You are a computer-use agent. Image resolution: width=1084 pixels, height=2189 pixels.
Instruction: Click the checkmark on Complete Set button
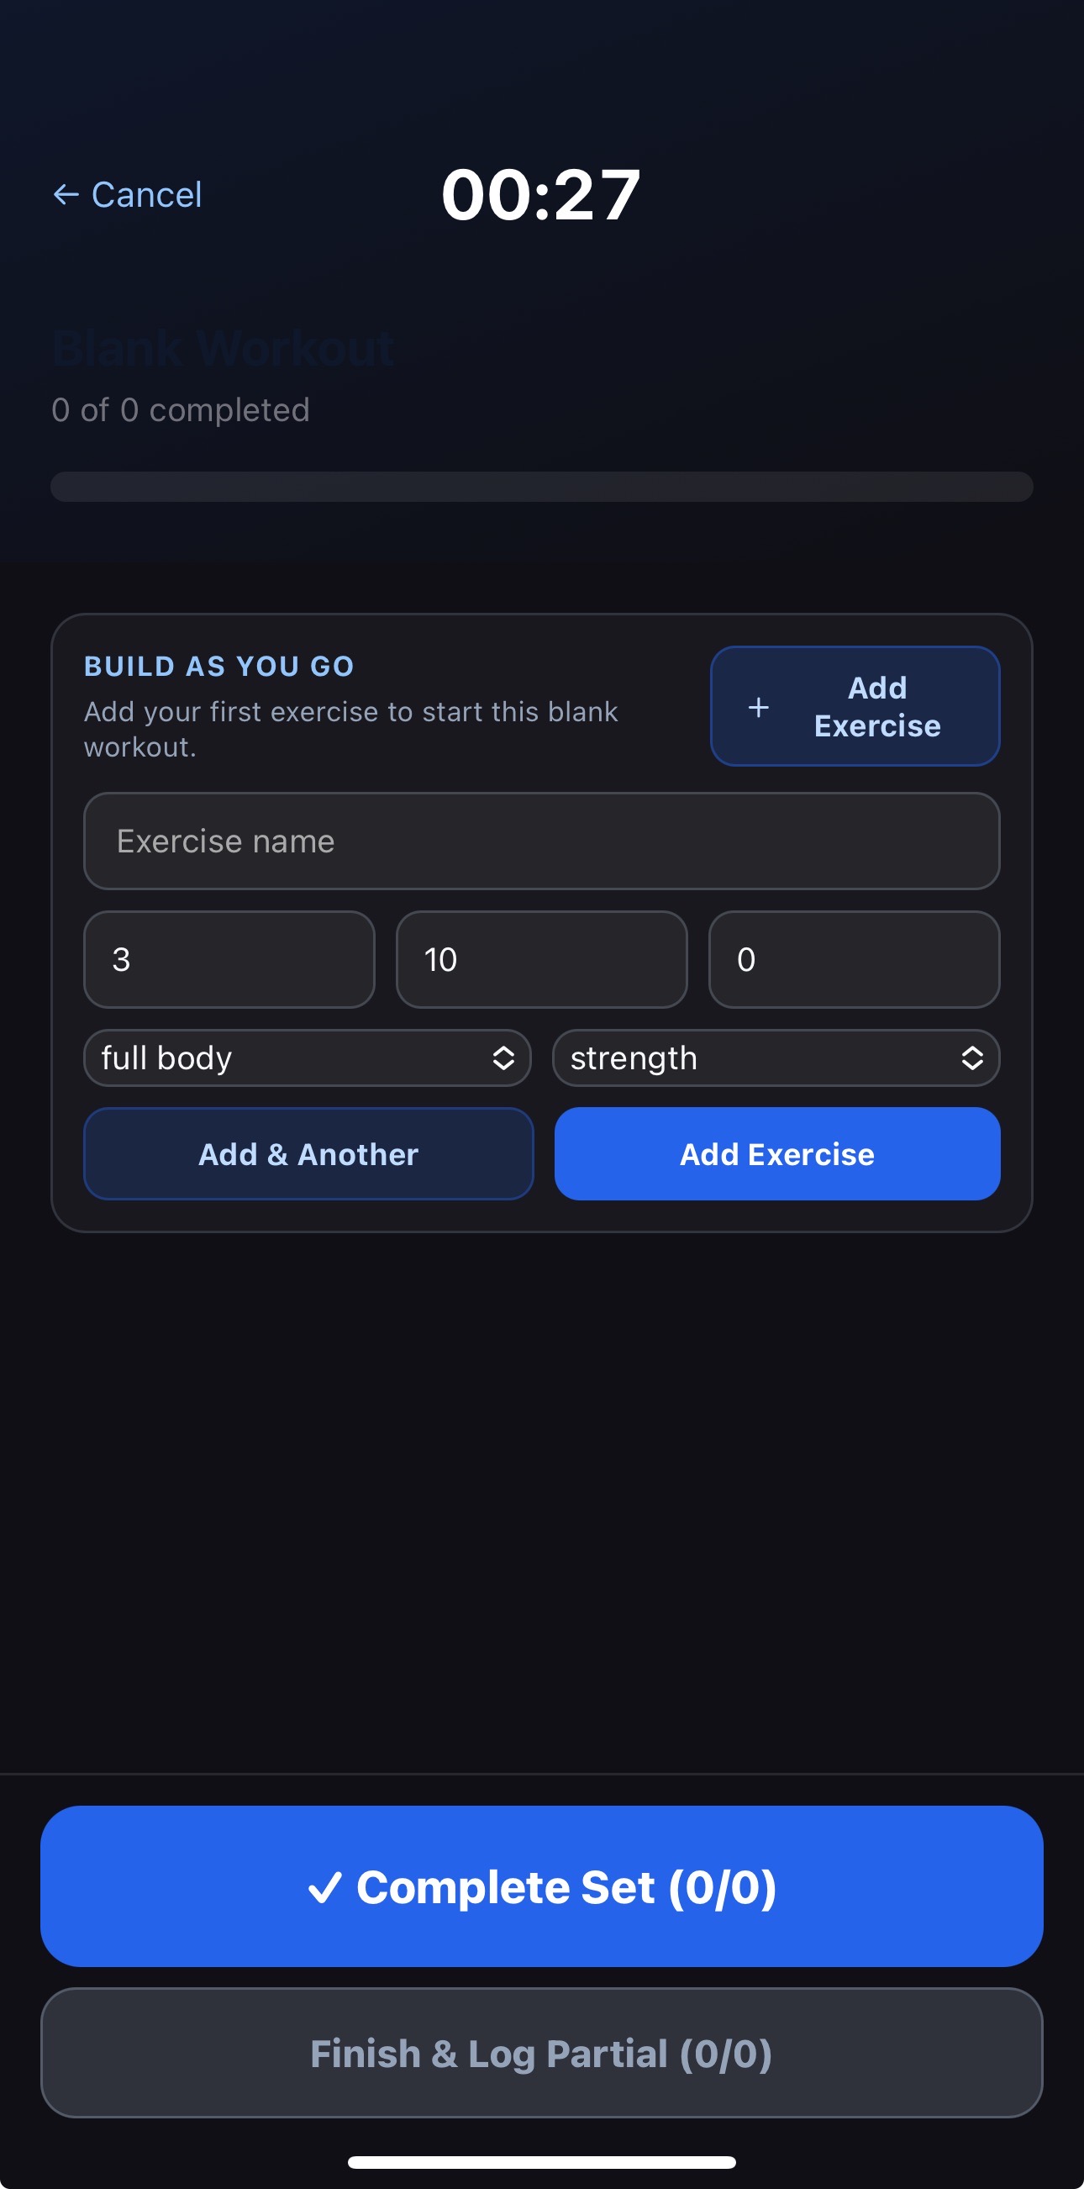coord(326,1886)
